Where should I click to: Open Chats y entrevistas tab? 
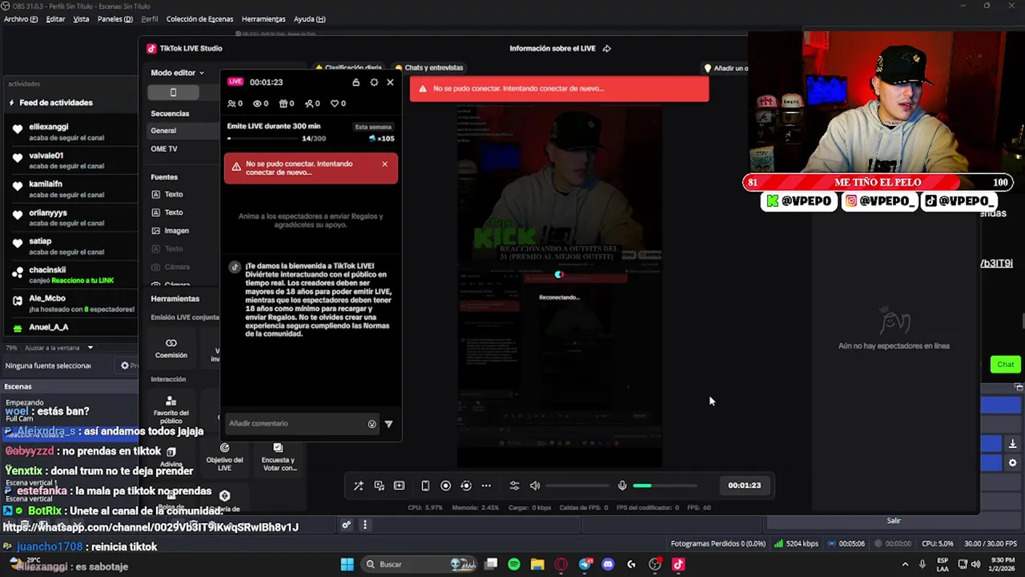click(429, 68)
